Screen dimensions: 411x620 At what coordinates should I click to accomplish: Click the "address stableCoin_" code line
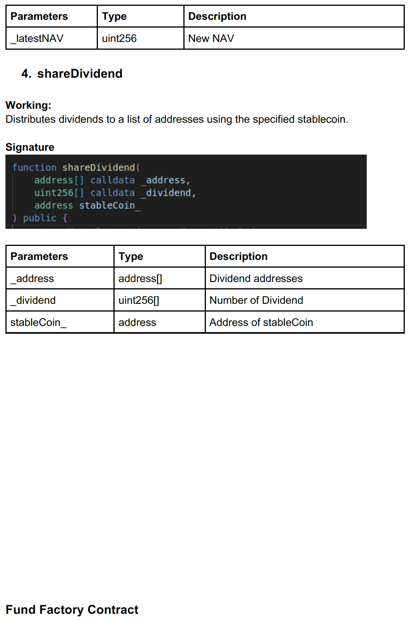pyautogui.click(x=87, y=205)
